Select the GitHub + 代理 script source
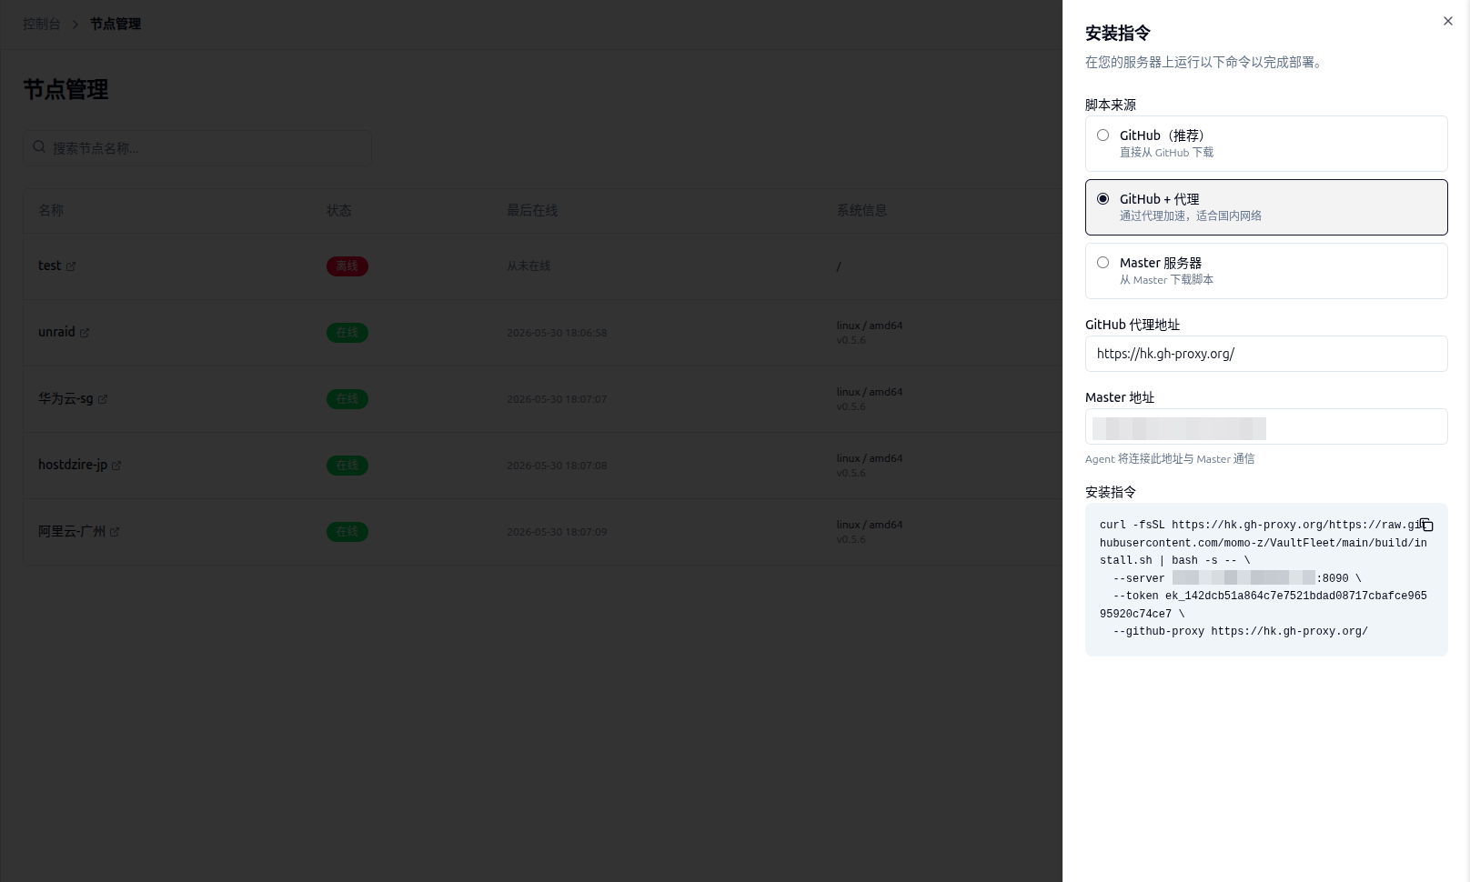Viewport: 1470px width, 882px height. pyautogui.click(x=1266, y=207)
